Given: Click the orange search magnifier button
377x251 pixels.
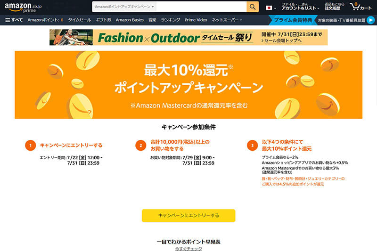Looking at the screenshot, I should coord(253,7).
